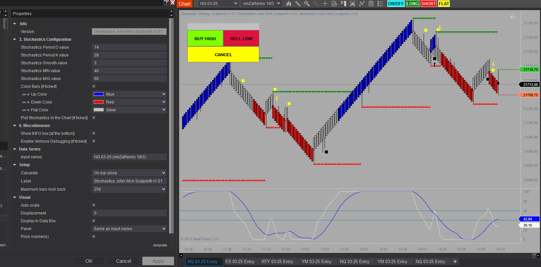Edit the Stochastics Period D value field
541x267 pixels.
[x=129, y=47]
